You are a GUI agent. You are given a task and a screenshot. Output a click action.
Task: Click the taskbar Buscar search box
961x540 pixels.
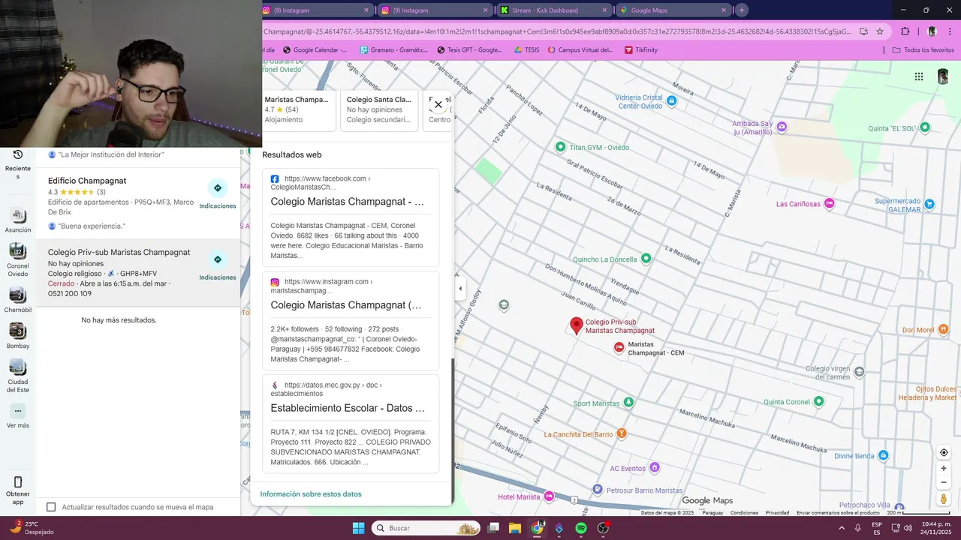point(426,528)
